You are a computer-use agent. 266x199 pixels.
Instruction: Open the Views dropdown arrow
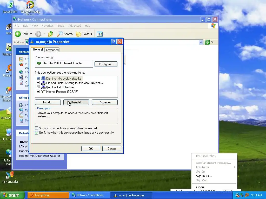pyautogui.click(x=104, y=34)
